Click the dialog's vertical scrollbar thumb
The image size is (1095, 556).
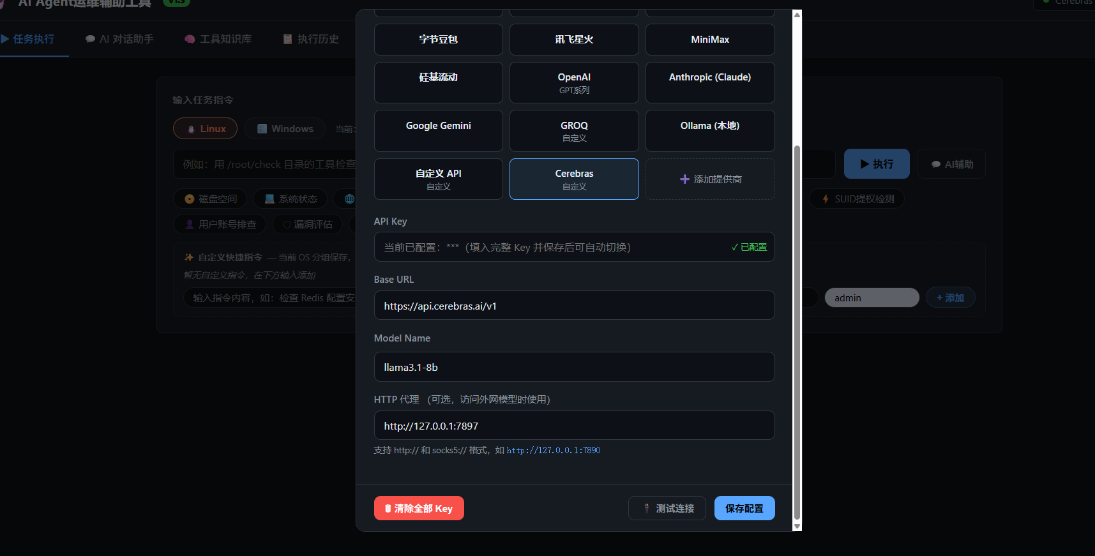click(x=797, y=332)
